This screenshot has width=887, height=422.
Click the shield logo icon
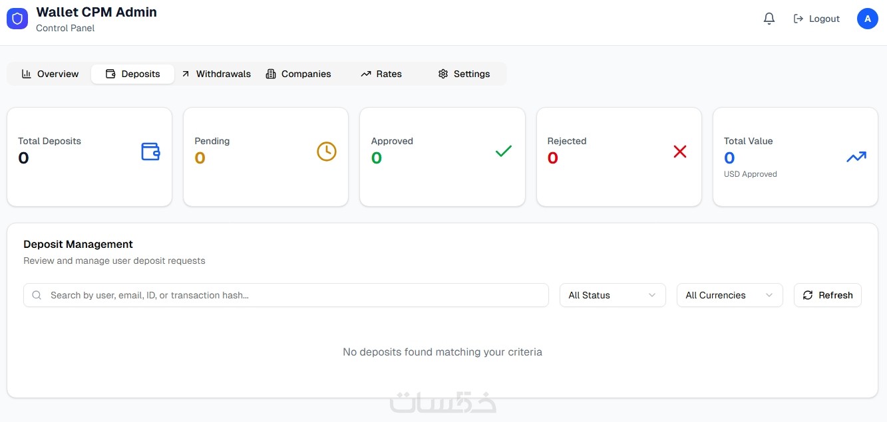click(x=17, y=19)
